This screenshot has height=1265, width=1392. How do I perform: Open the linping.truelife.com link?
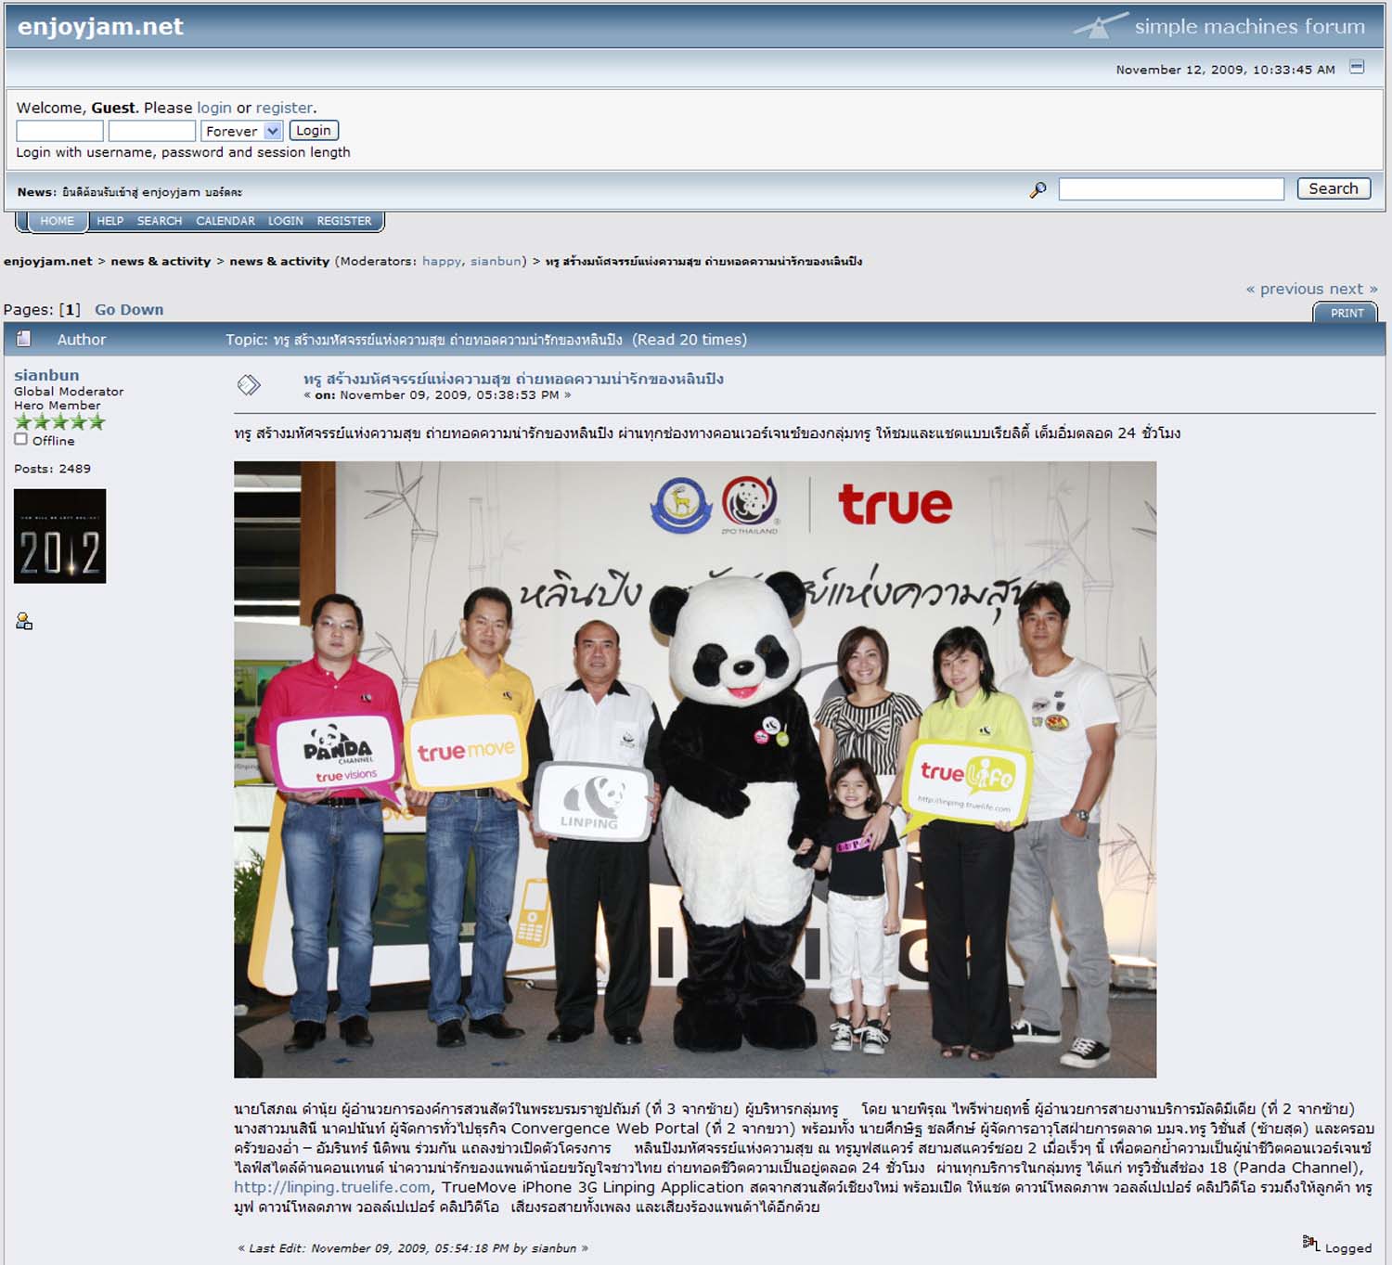tap(332, 1187)
